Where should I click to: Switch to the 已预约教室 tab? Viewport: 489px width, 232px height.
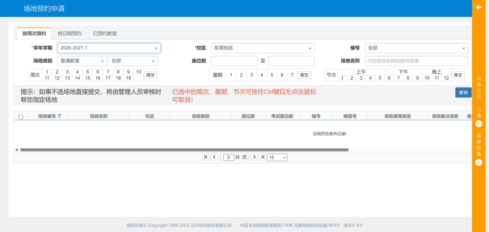105,33
